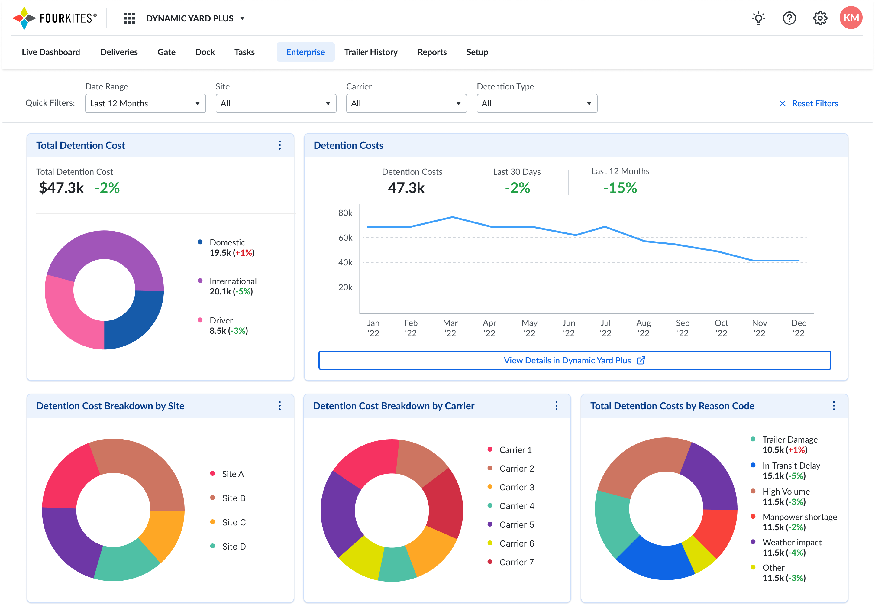Open the app grid launcher icon
This screenshot has width=875, height=610.
[129, 18]
